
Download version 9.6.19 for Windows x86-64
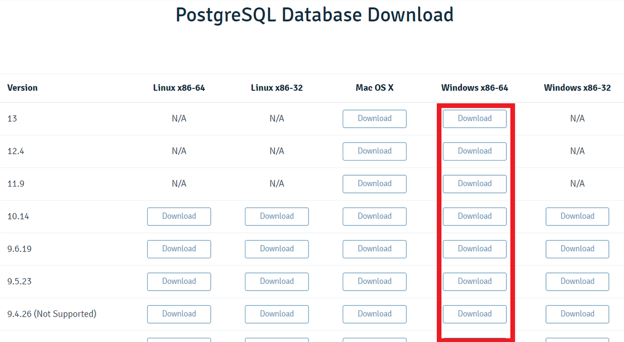click(474, 249)
